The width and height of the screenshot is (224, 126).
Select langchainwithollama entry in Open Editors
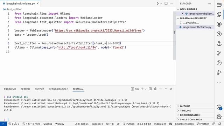[x=202, y=14]
